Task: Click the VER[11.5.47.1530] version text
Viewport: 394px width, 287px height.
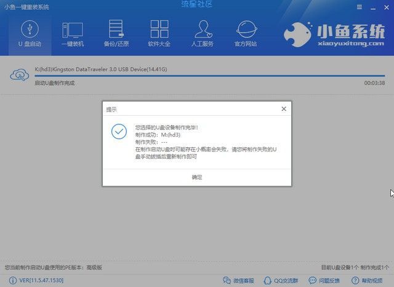Action: coord(41,280)
